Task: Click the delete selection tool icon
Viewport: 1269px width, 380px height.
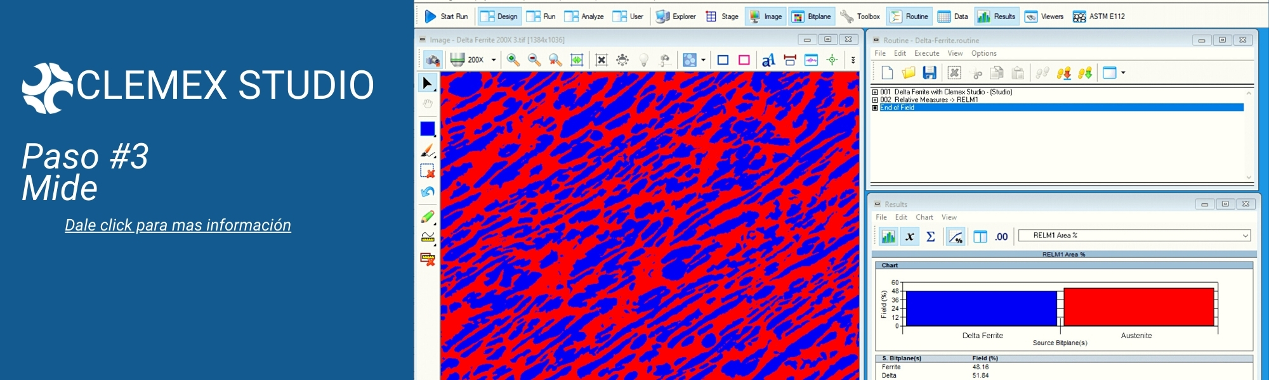Action: (428, 171)
